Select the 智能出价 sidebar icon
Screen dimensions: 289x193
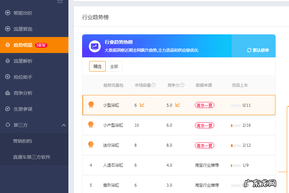(8, 13)
